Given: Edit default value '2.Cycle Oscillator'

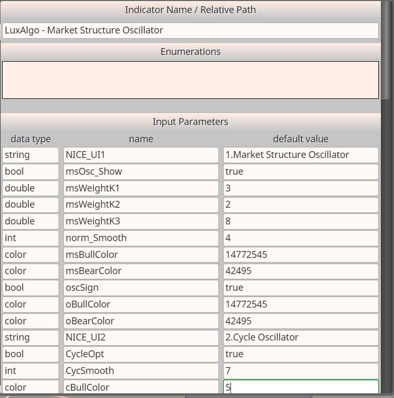Looking at the screenshot, I should tap(301, 337).
